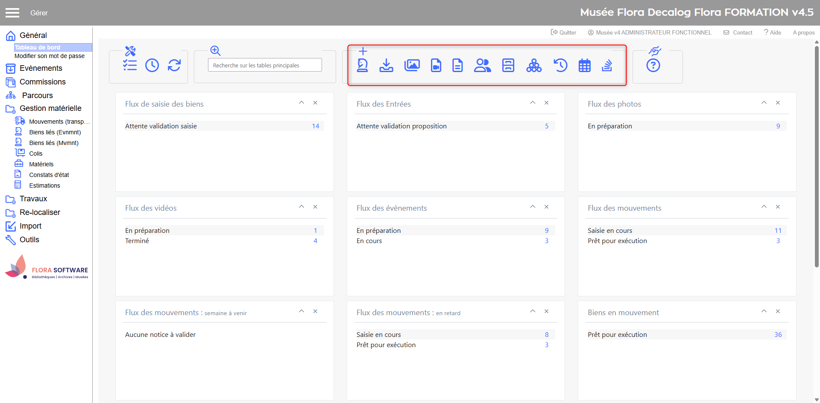Click the main tables search field

pyautogui.click(x=265, y=65)
